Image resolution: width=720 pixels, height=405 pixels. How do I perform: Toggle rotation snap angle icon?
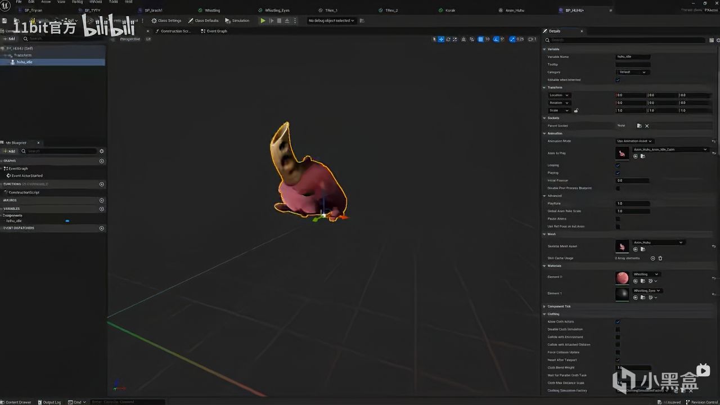click(496, 39)
